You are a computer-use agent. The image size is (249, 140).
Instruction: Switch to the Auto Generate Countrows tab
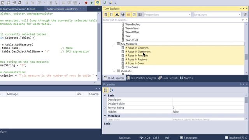click(x=62, y=9)
